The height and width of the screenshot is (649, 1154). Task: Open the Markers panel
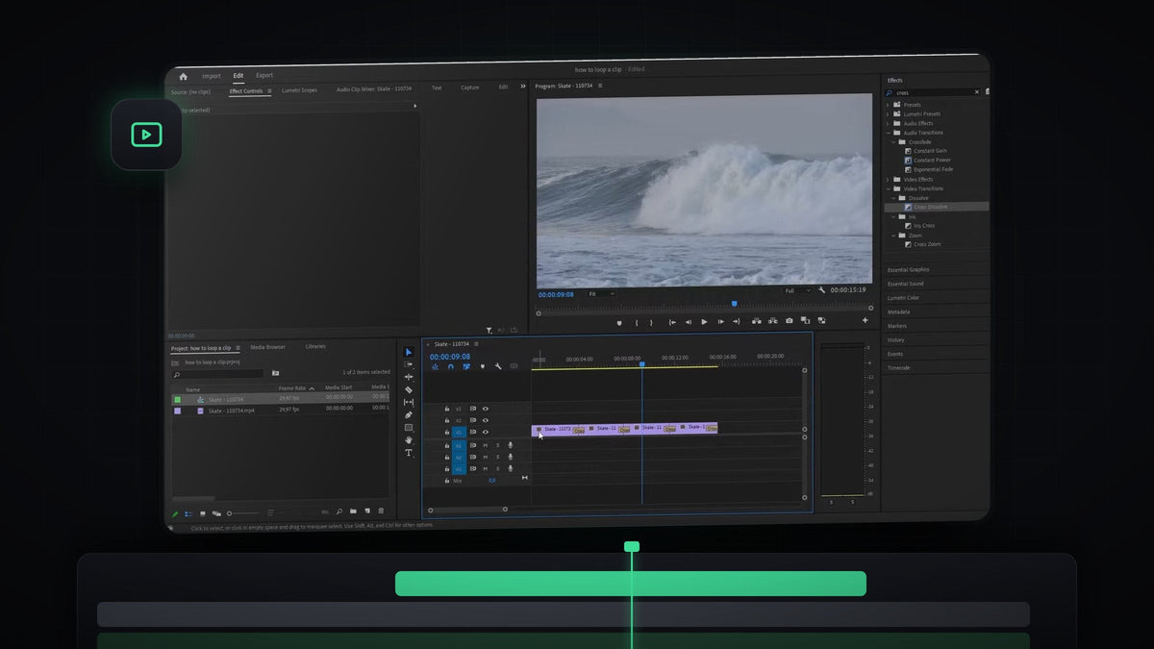896,326
